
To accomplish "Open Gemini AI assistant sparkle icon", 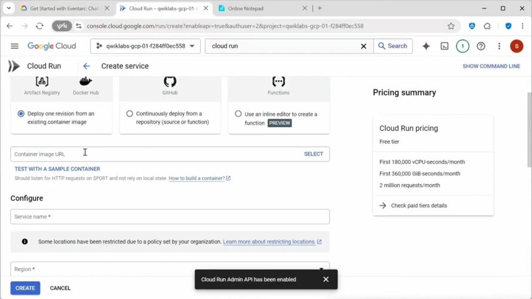I will point(426,46).
